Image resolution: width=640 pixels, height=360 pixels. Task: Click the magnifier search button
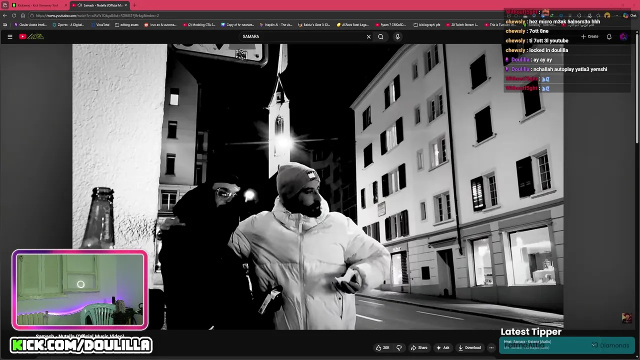(380, 36)
